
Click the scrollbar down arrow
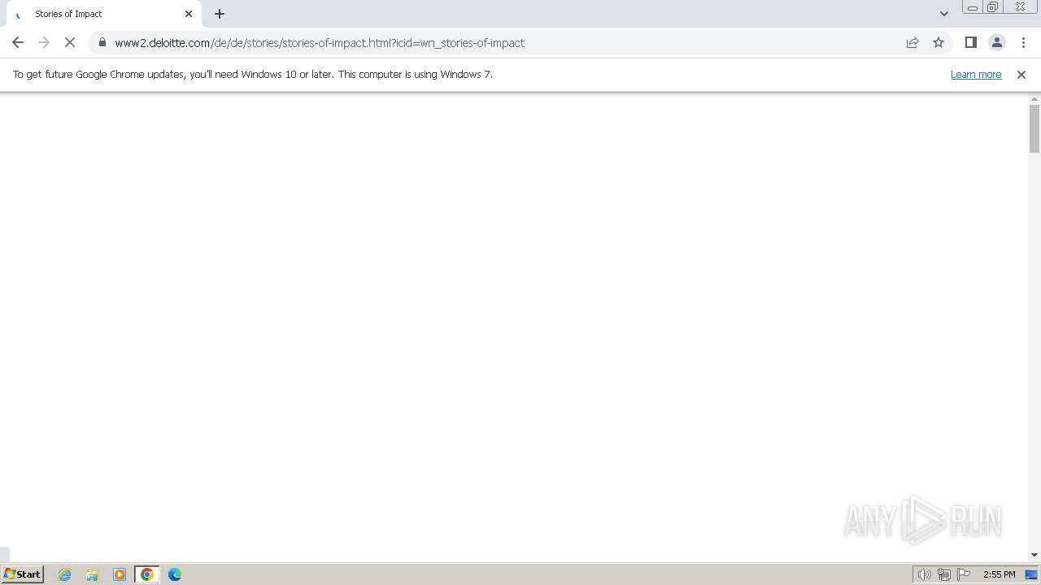coord(1034,555)
